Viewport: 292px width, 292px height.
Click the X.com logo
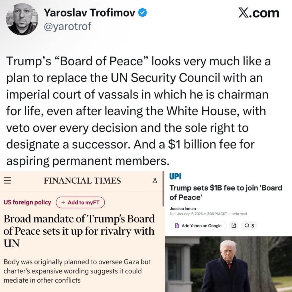tap(258, 13)
